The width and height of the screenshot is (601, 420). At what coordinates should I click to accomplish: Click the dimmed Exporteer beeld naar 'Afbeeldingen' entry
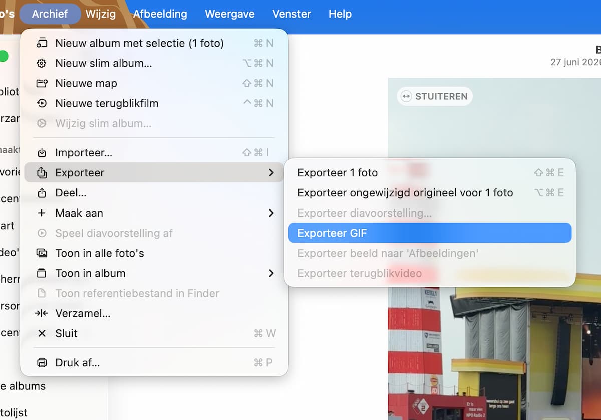[x=430, y=253]
